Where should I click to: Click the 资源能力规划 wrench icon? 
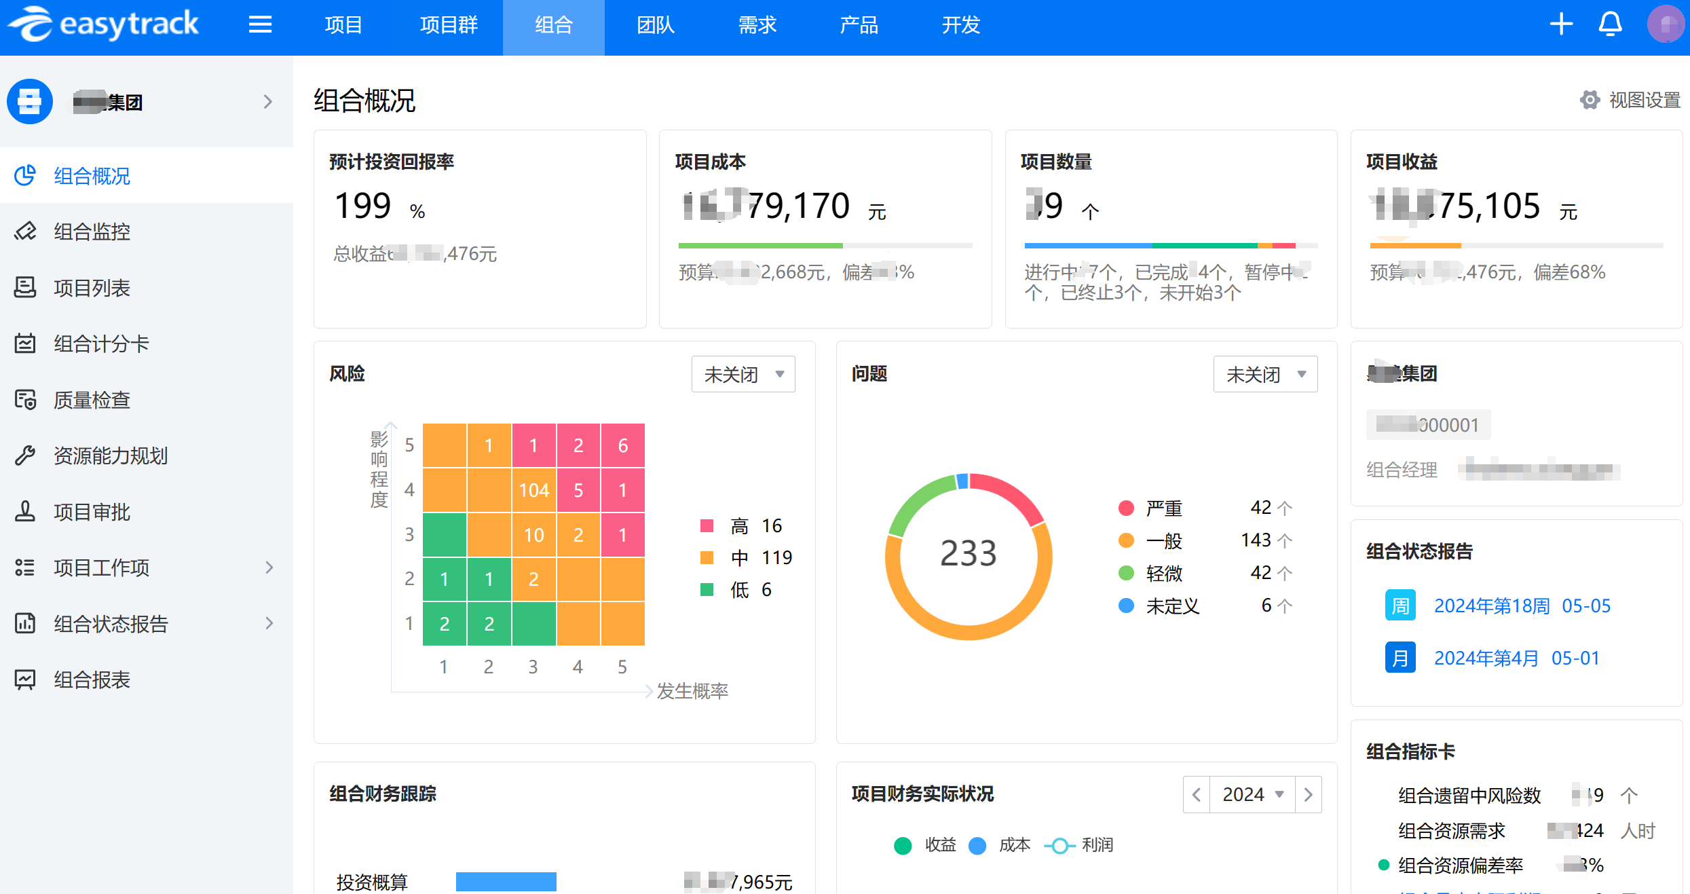click(25, 455)
